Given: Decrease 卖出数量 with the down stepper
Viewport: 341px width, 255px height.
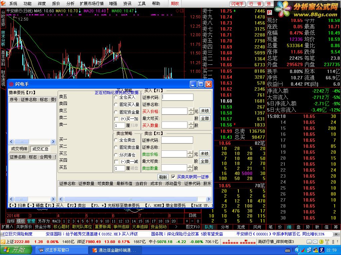Looking at the screenshot, I should [x=190, y=170].
